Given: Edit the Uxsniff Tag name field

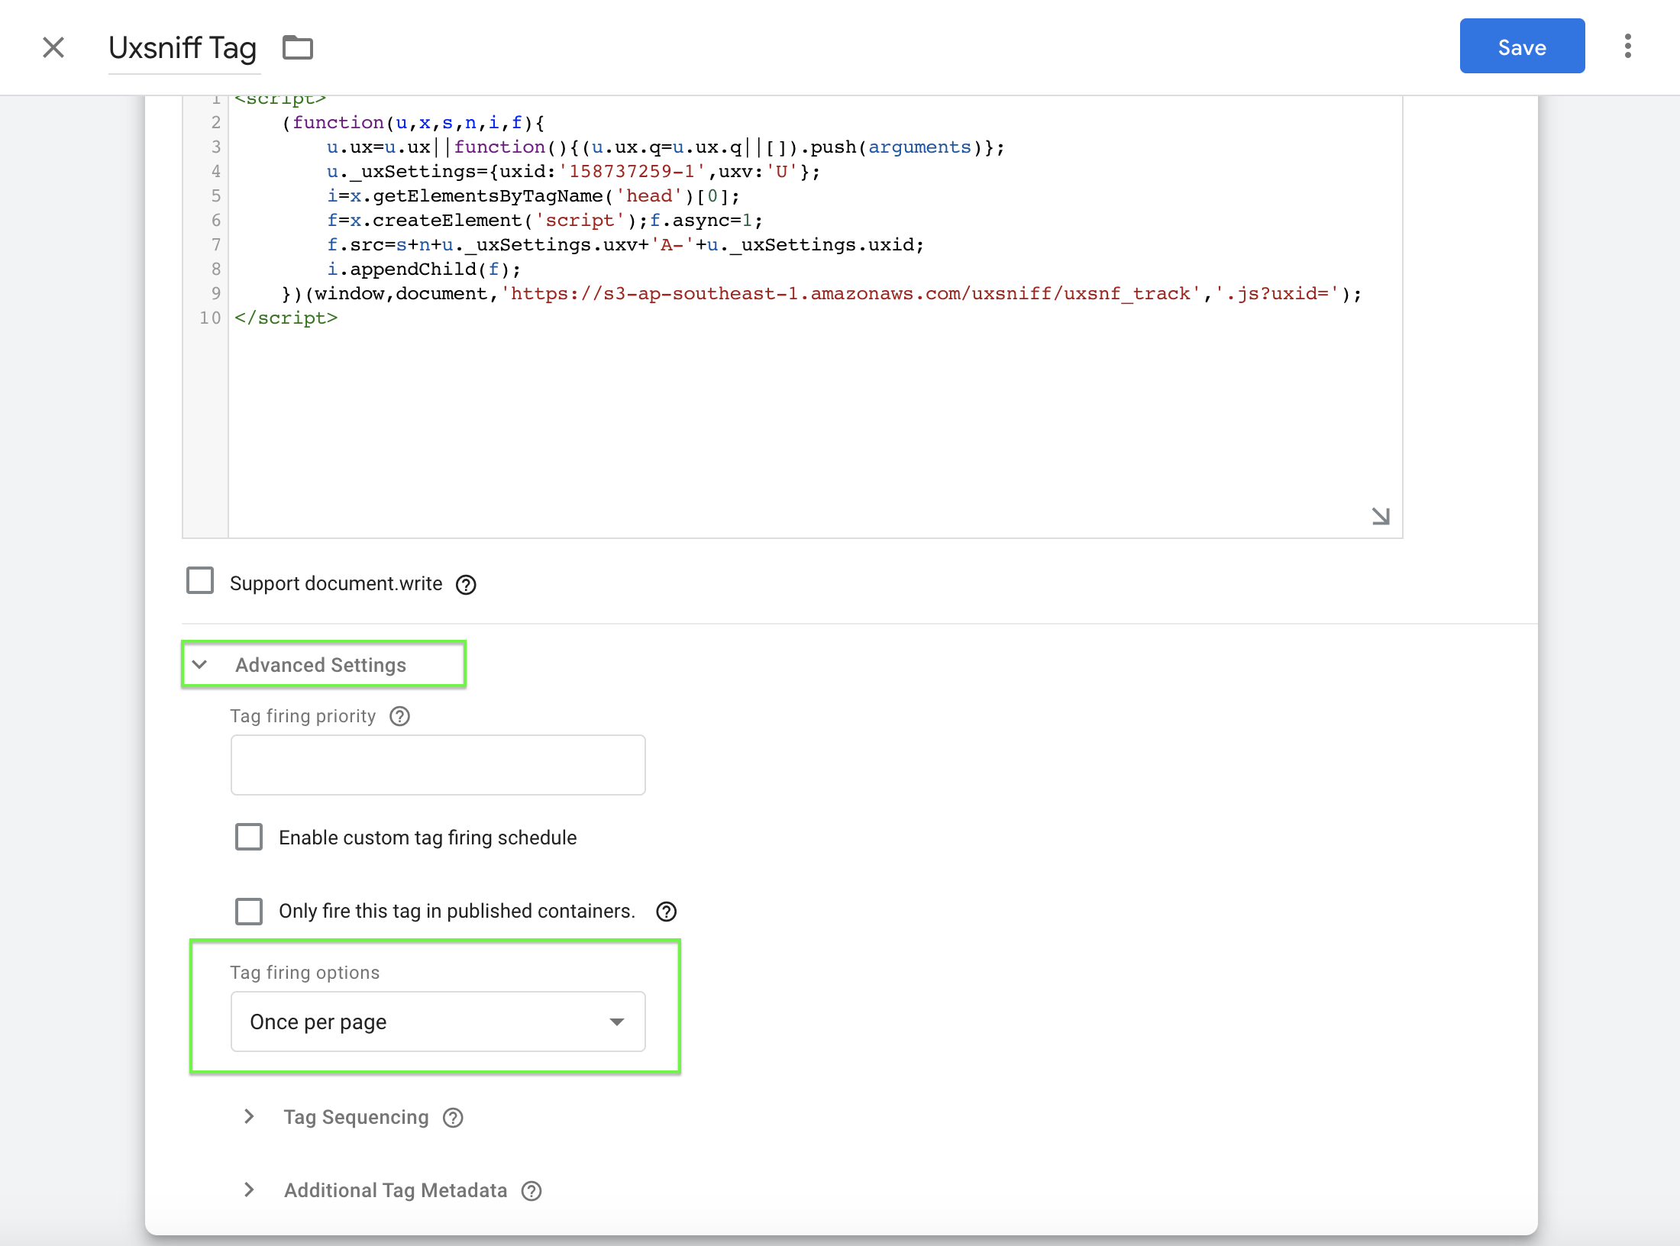Looking at the screenshot, I should coord(183,48).
